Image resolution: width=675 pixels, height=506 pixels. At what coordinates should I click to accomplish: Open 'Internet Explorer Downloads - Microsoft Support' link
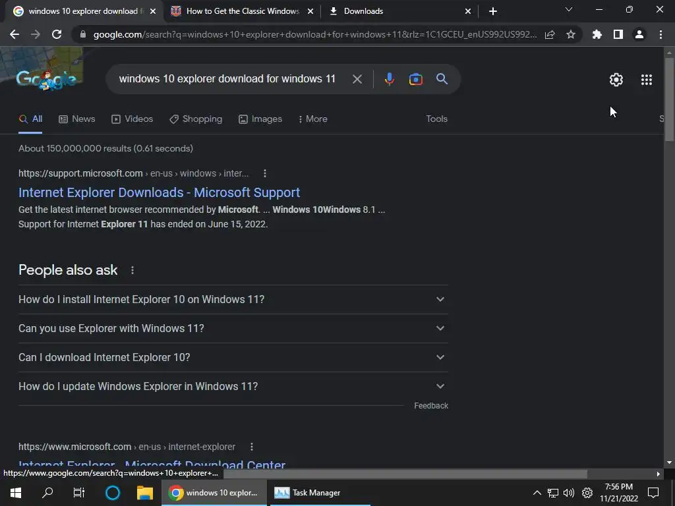[x=160, y=192]
